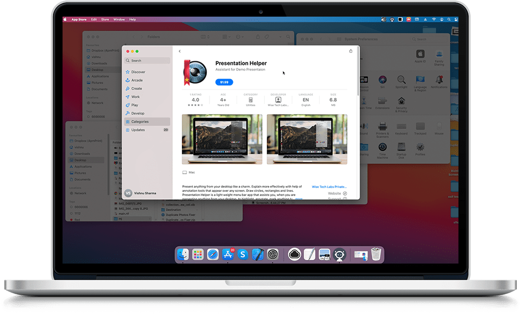The width and height of the screenshot is (521, 314).
Task: Click Wise Tech Labs Private link
Action: click(329, 187)
